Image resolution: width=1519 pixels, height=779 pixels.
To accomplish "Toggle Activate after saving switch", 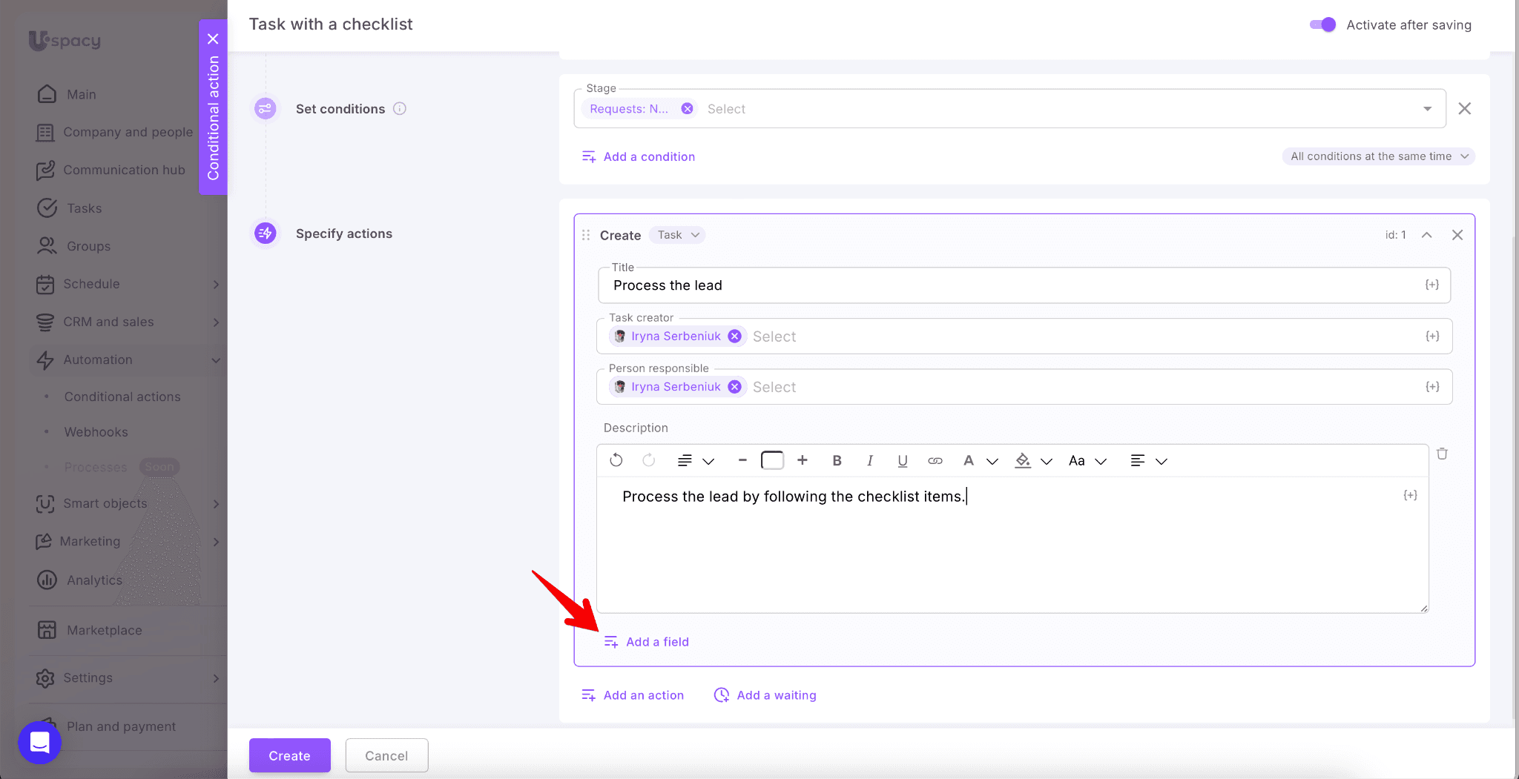I will tap(1322, 24).
